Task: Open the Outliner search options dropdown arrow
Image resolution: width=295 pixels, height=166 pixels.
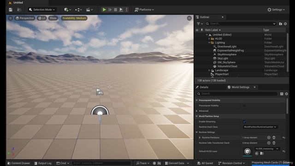Action: pyautogui.click(x=274, y=24)
